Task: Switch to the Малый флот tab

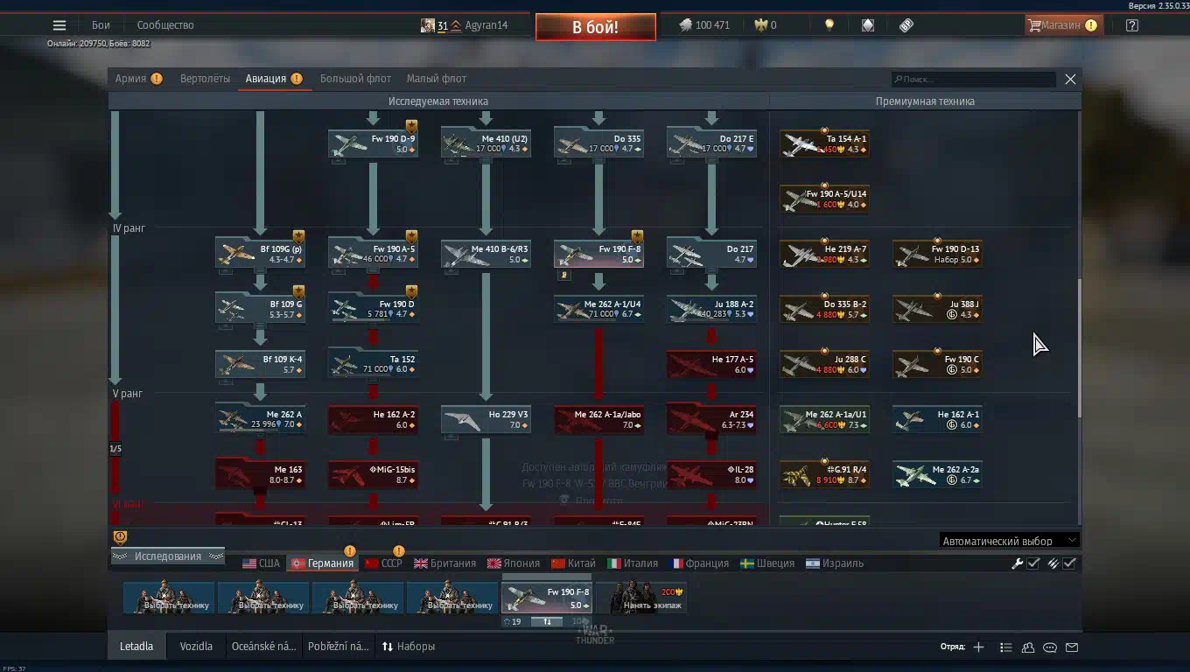Action: point(437,79)
